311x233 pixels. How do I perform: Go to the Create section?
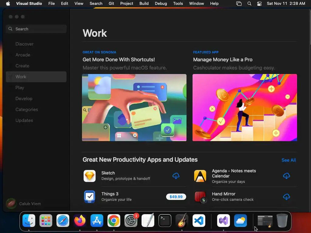pos(36,66)
